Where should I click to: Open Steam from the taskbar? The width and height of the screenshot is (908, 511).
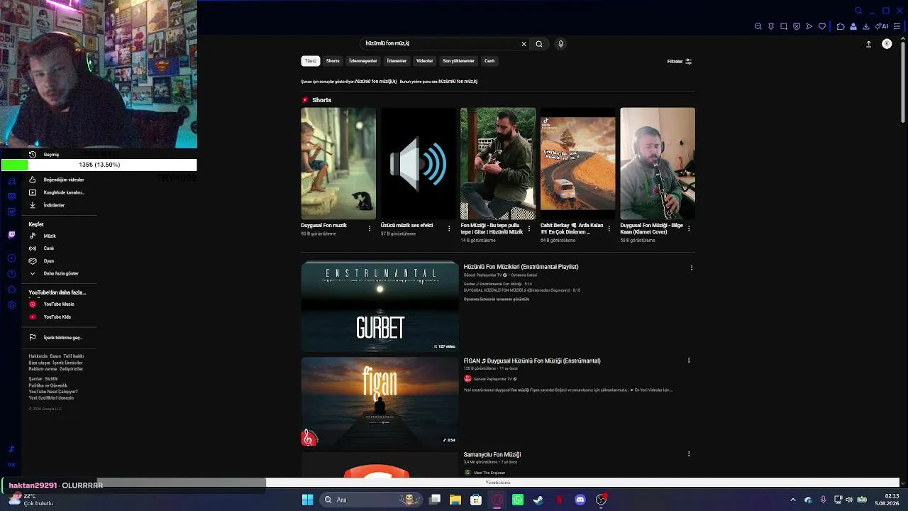tap(538, 500)
